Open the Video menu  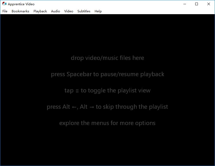[69, 11]
